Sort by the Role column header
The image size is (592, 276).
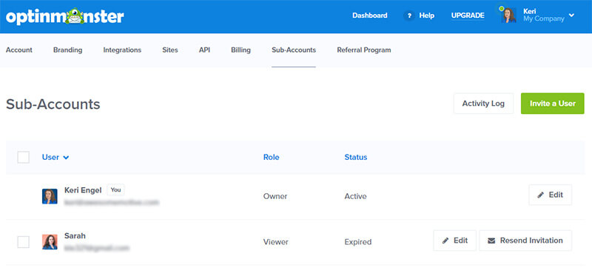tap(271, 157)
